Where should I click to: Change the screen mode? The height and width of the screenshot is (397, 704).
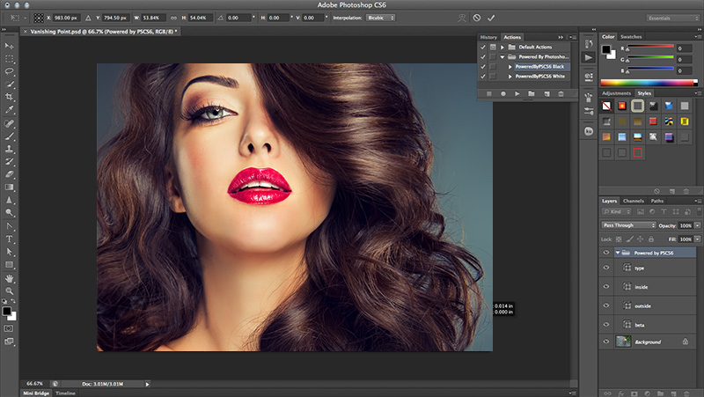pos(9,342)
